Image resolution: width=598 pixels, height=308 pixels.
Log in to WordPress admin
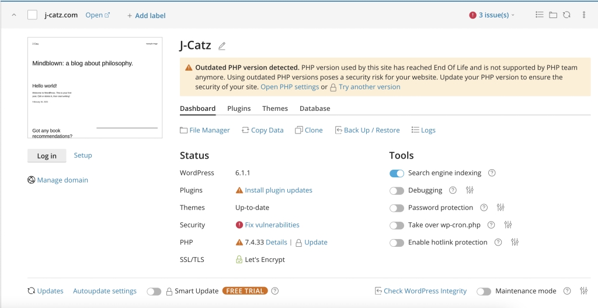(47, 156)
